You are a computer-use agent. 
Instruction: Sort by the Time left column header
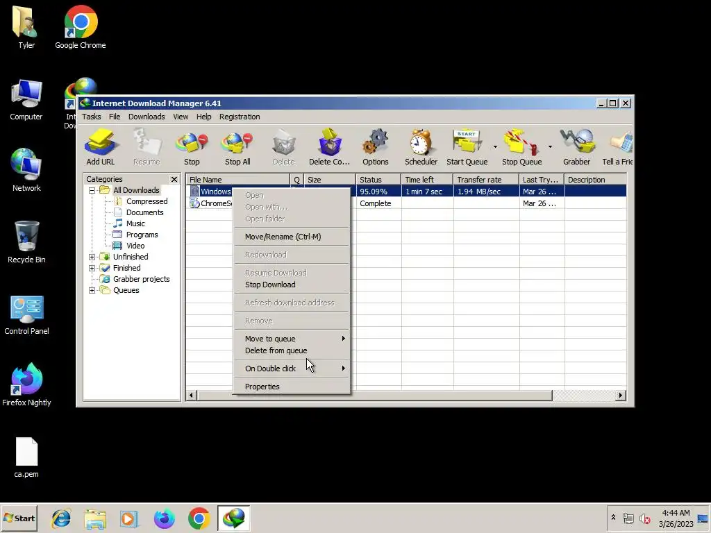(427, 180)
